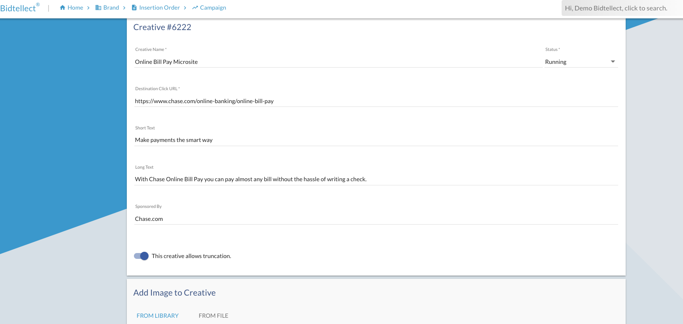The height and width of the screenshot is (324, 683).
Task: Click the 'This creative allows truncation.' label
Action: (191, 256)
